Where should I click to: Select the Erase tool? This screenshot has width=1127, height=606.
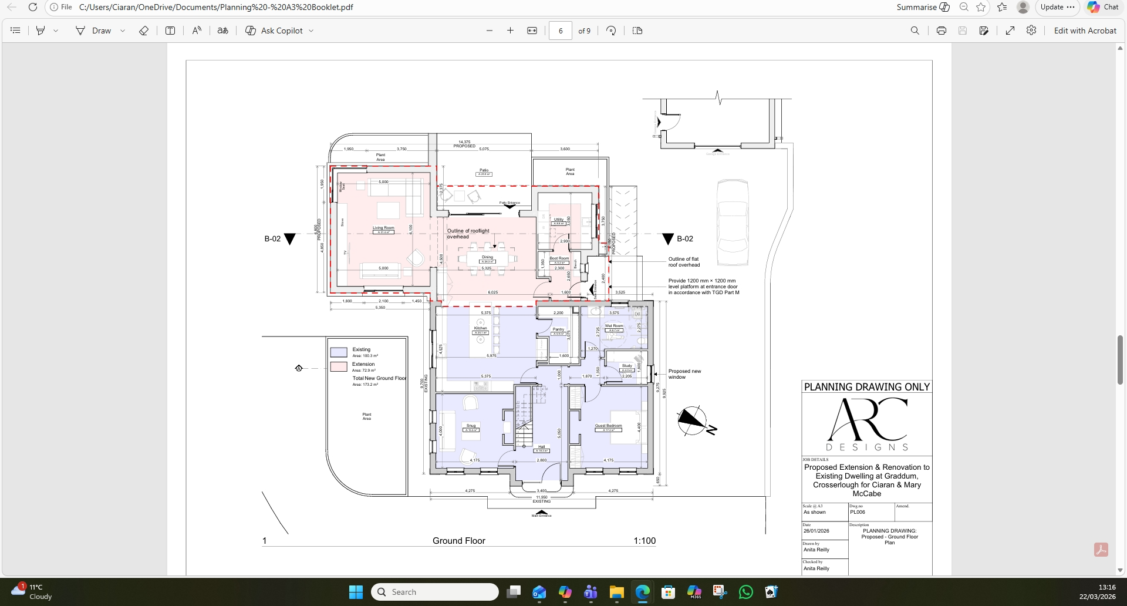(x=144, y=31)
